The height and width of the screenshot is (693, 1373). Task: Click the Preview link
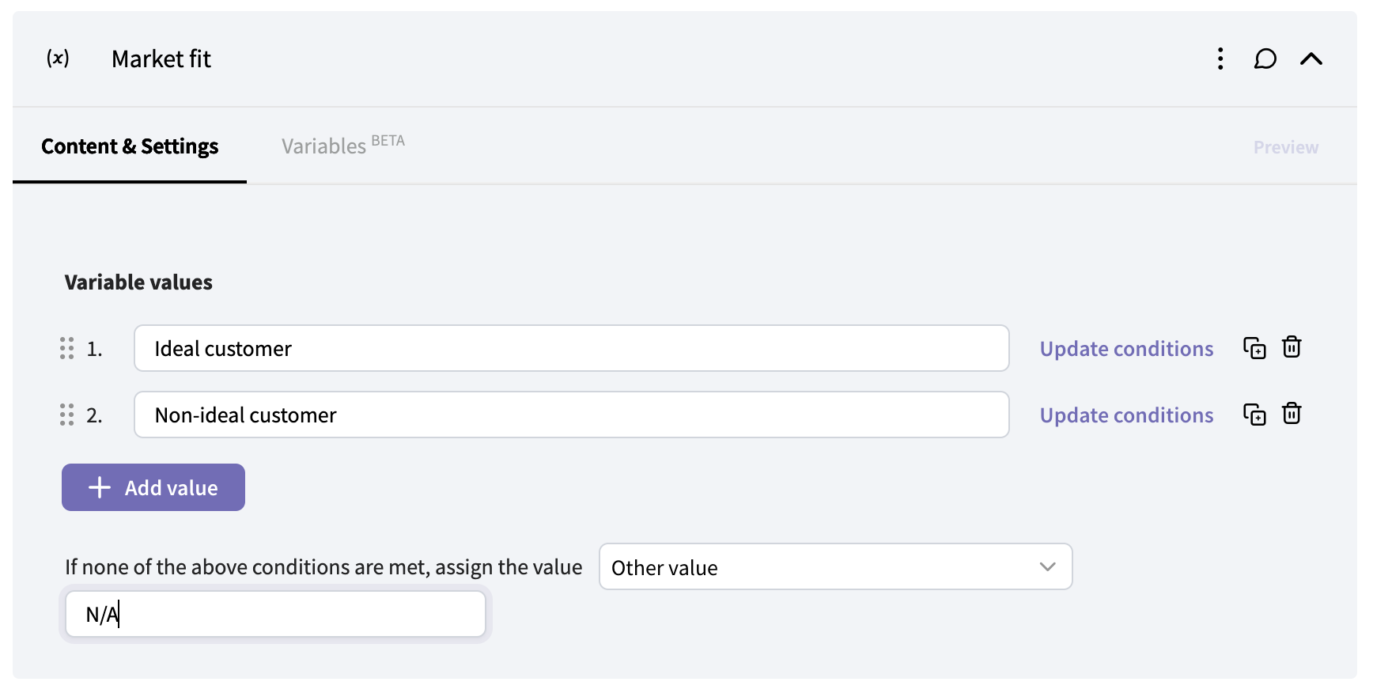tap(1285, 147)
